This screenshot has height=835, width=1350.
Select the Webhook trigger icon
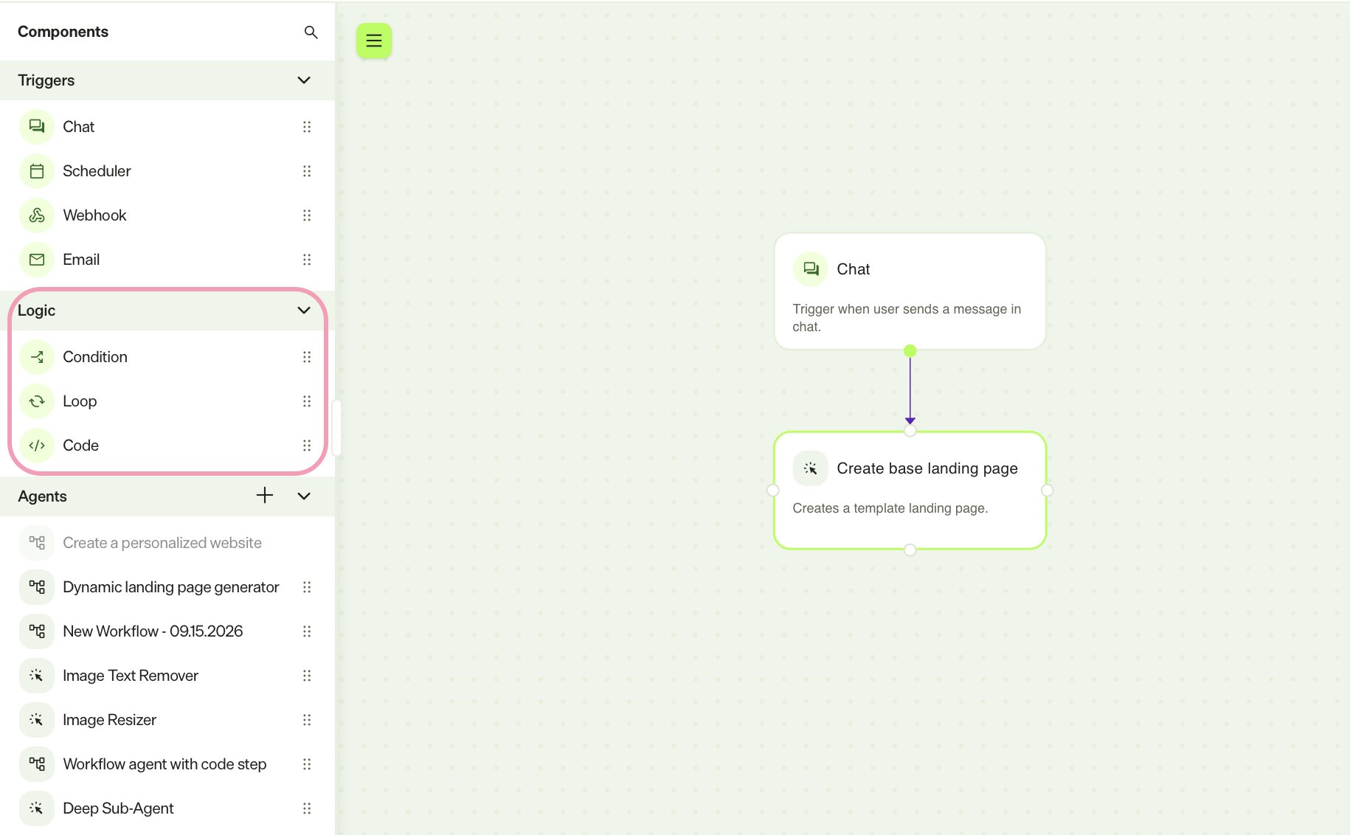(37, 215)
